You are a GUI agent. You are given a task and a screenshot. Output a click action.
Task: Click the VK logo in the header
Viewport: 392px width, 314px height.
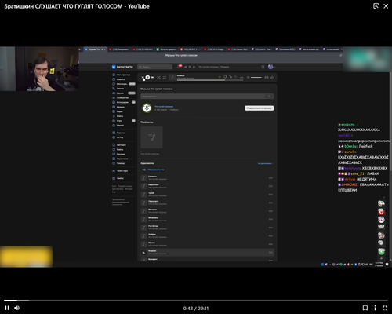click(122, 67)
